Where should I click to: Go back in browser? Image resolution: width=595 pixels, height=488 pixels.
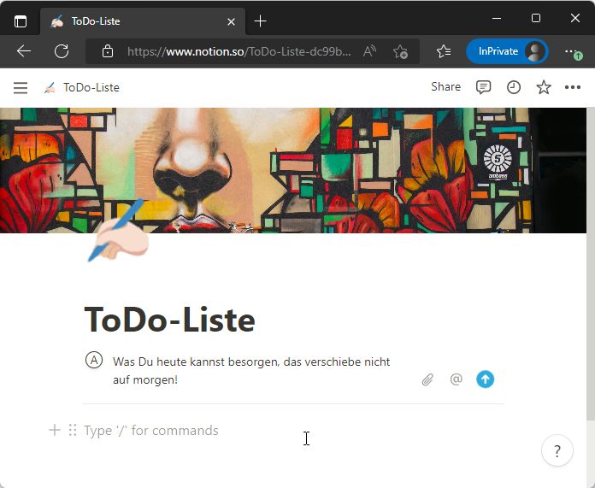pyautogui.click(x=24, y=50)
